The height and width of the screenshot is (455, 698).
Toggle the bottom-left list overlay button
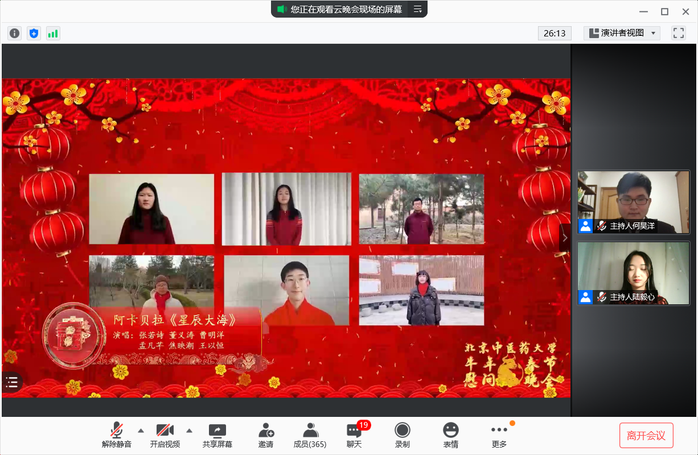coord(12,382)
